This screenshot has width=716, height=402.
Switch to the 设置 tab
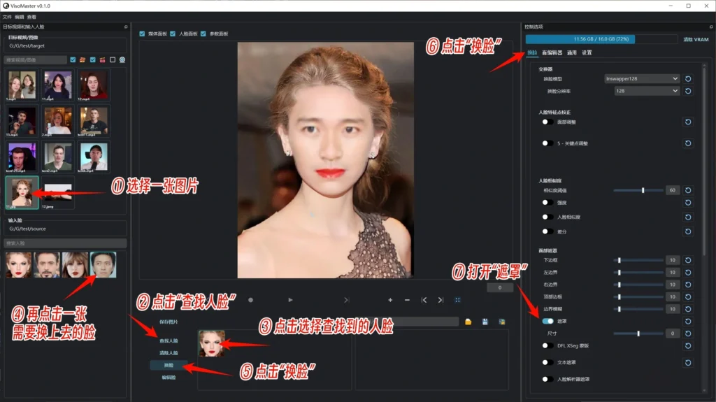pyautogui.click(x=587, y=52)
